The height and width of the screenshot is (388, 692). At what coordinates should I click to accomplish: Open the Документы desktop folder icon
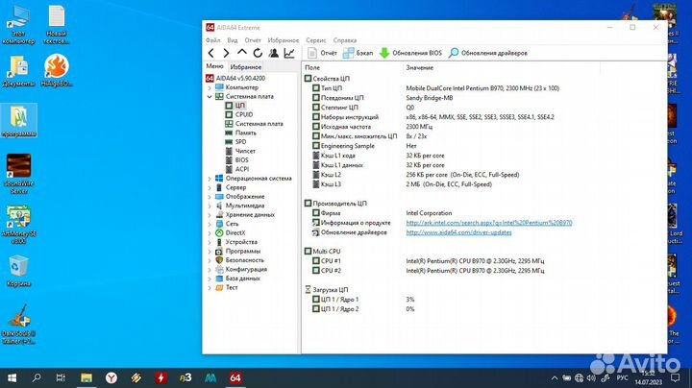[x=18, y=70]
